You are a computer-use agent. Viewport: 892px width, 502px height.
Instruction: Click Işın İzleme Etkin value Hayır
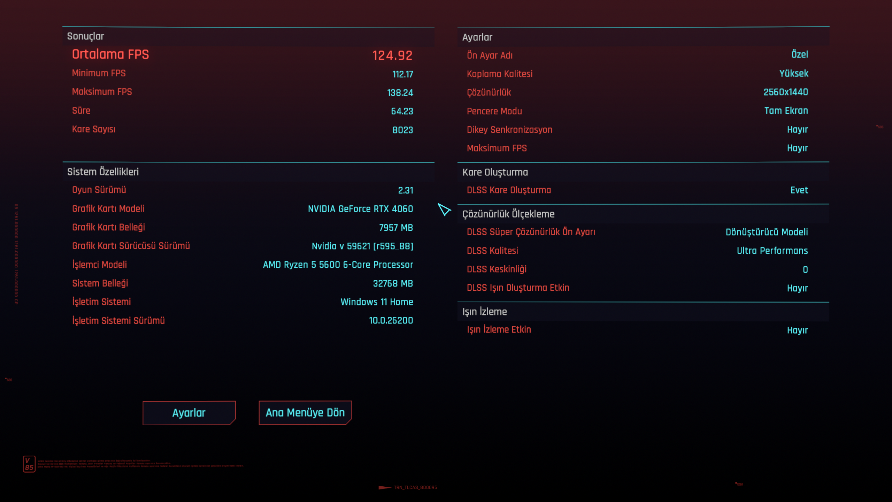(x=797, y=330)
